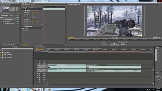Open Internet Explorer from the taskbar
162x91 pixels.
click(7, 89)
